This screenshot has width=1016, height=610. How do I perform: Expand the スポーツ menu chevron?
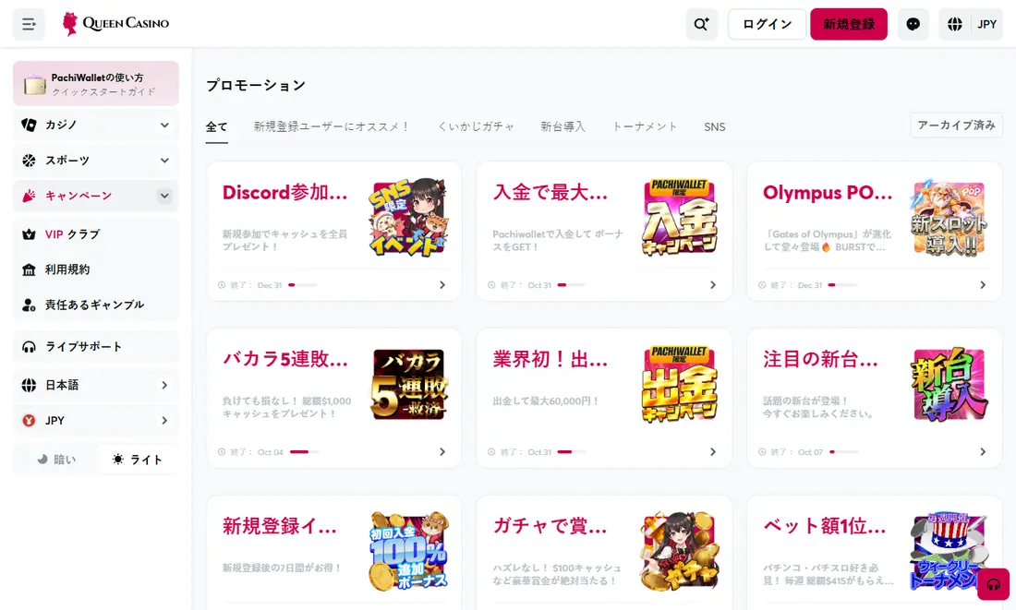164,160
